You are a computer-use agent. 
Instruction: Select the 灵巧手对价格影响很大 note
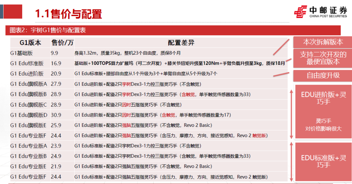click(x=324, y=125)
